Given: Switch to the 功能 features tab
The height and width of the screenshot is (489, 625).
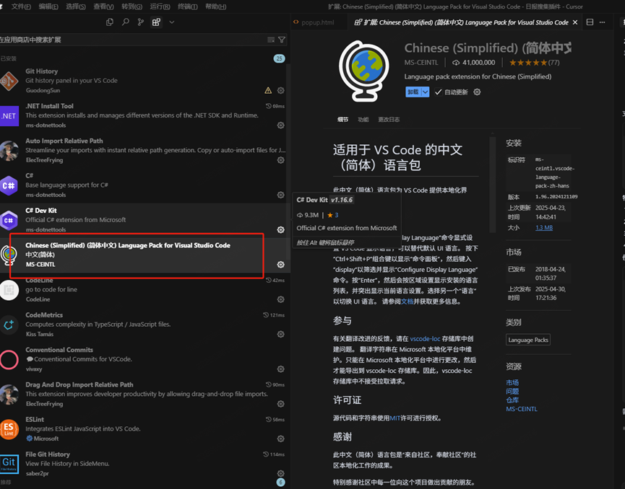Looking at the screenshot, I should coord(363,120).
